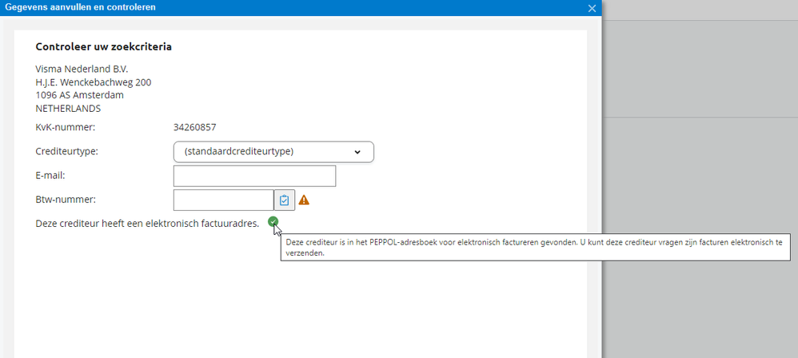Click the Btw-nummer validation clipboard icon

click(285, 200)
